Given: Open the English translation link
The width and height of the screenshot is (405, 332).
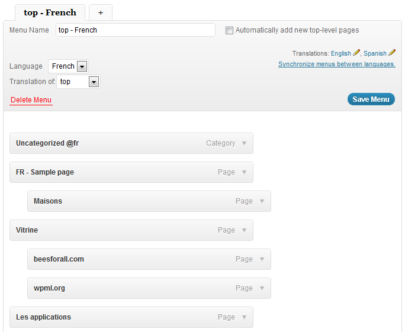Looking at the screenshot, I should 341,53.
